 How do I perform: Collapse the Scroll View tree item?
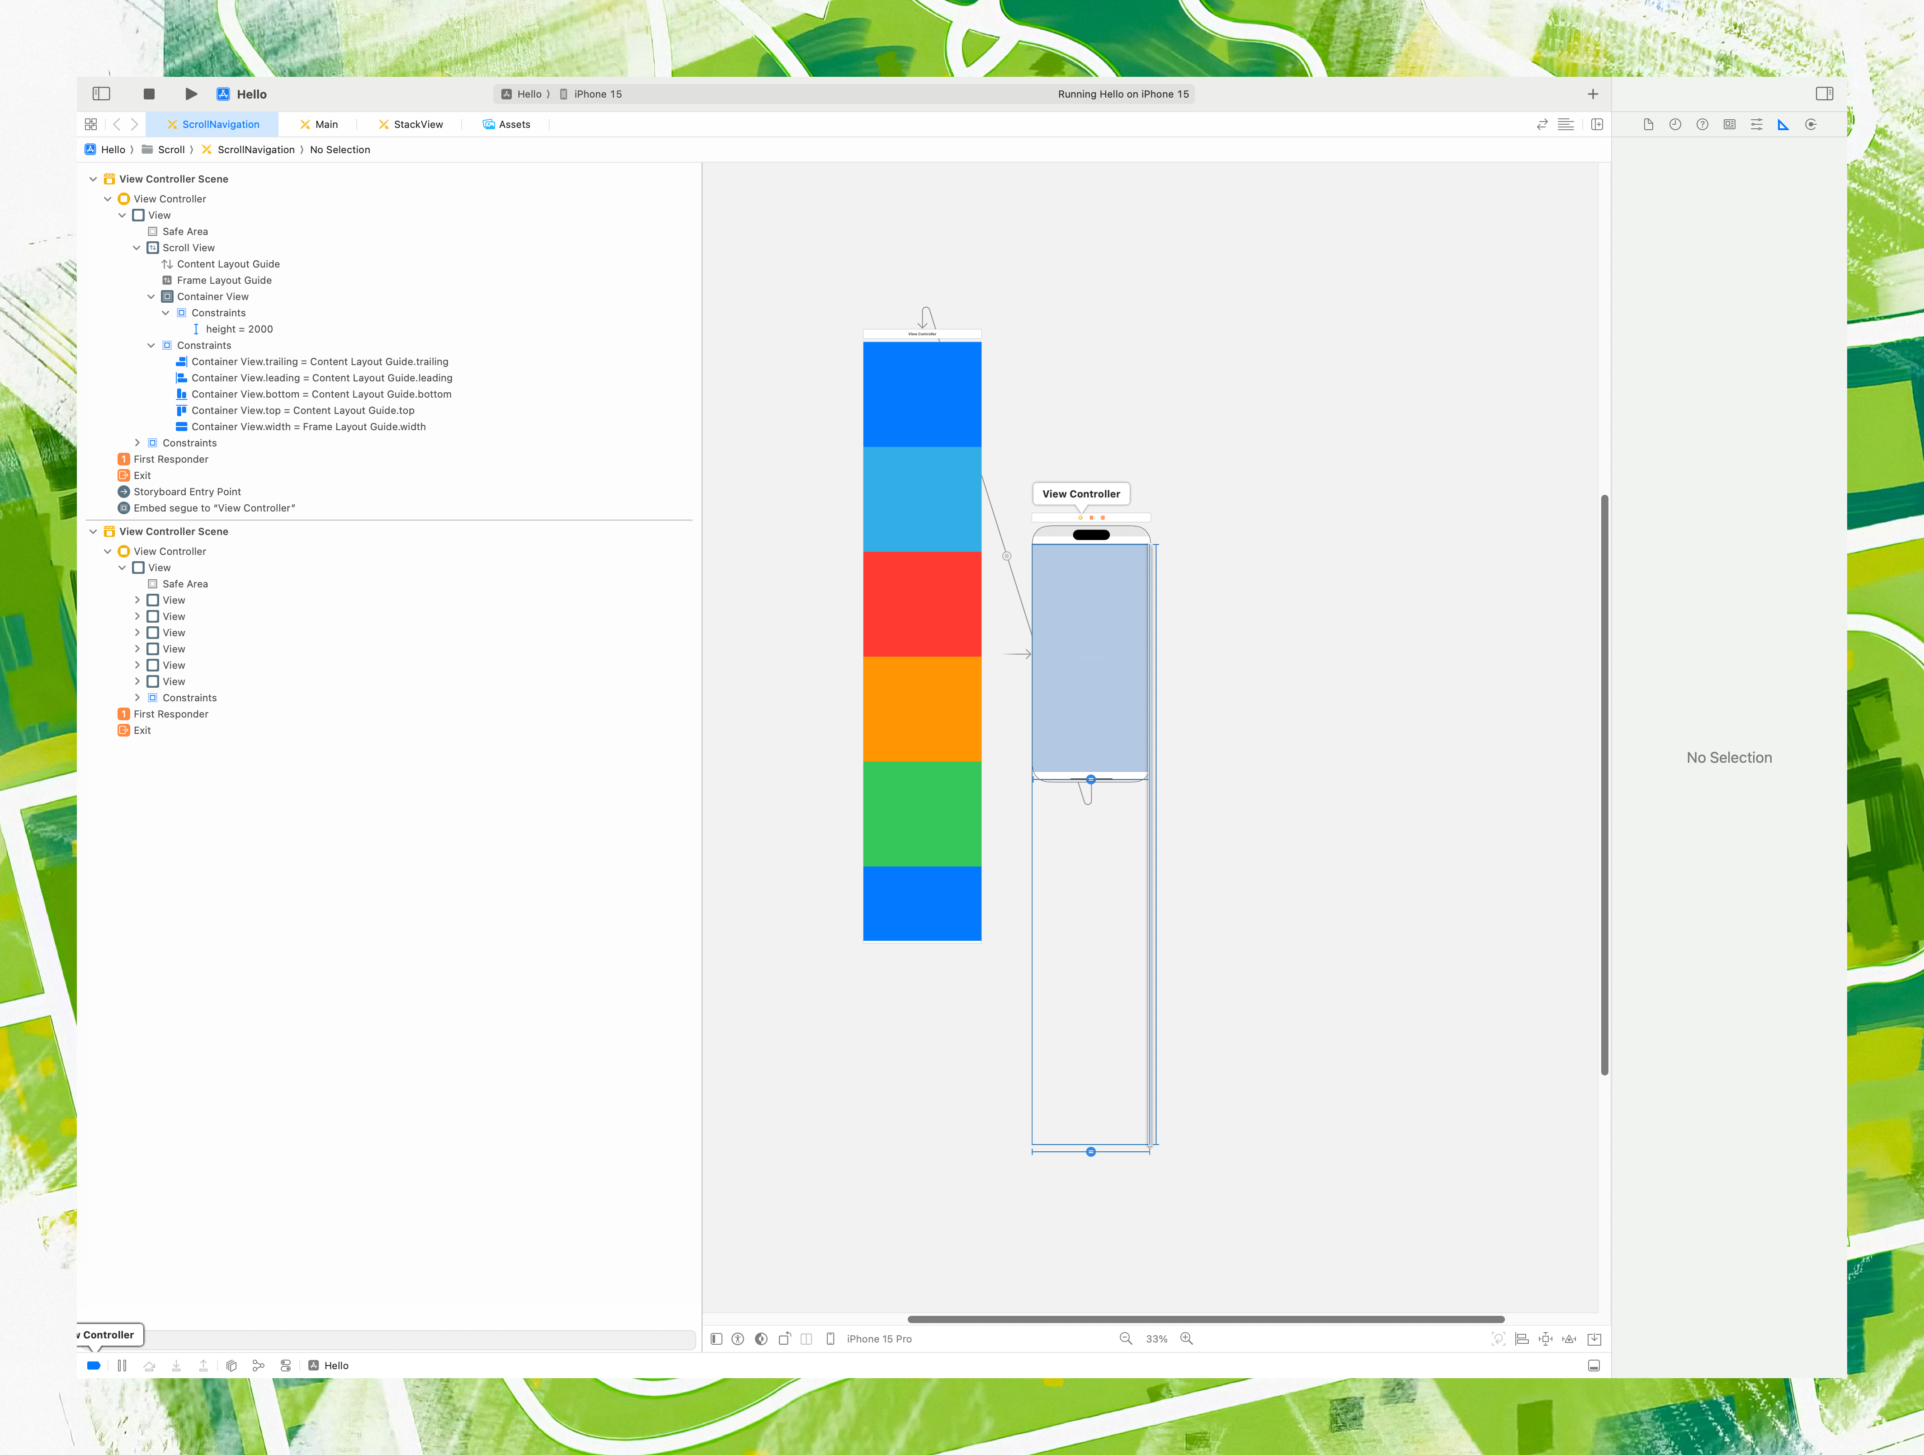tap(137, 248)
